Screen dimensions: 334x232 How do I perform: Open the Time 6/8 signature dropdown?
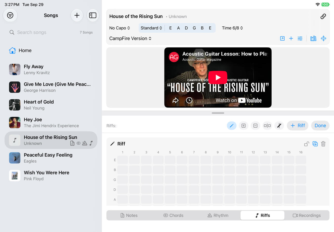(x=232, y=28)
